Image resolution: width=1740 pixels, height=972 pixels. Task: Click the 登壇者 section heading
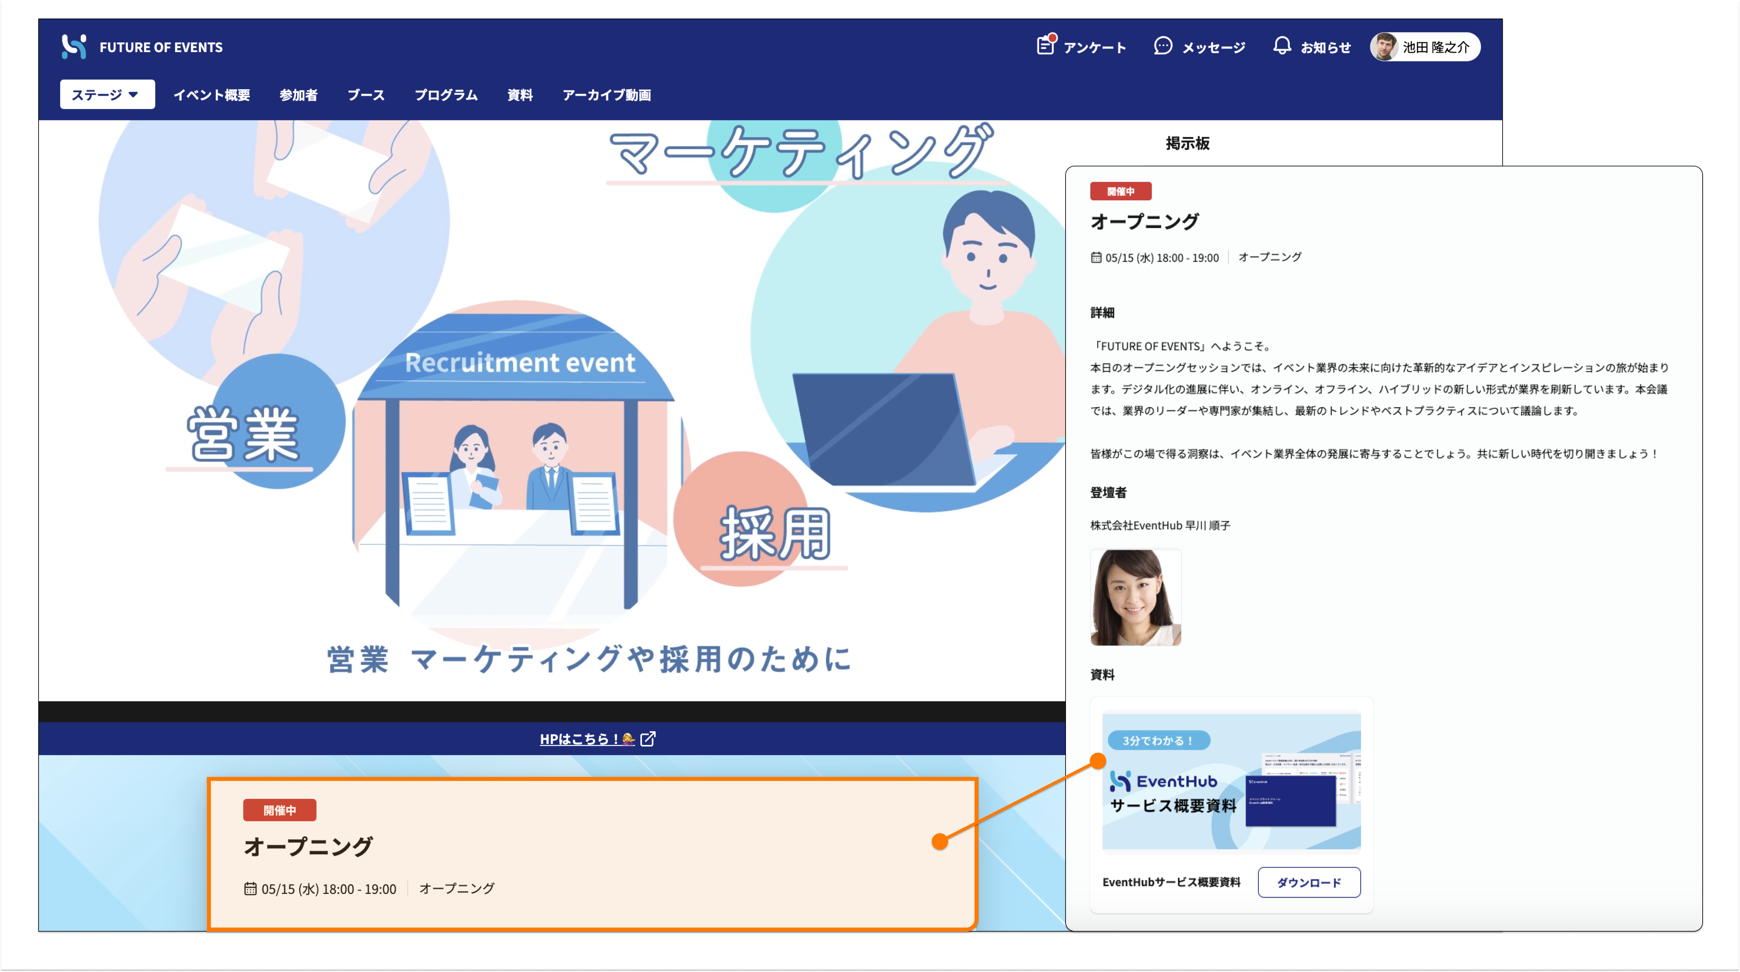(x=1109, y=492)
